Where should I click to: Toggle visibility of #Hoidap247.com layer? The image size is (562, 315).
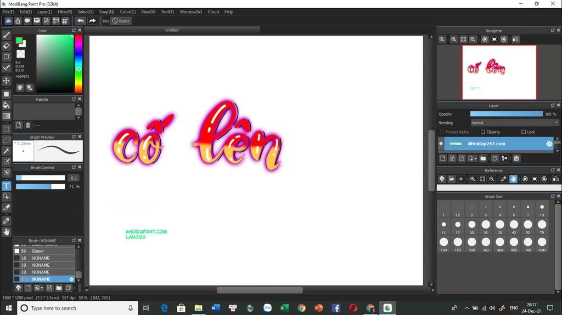[441, 144]
